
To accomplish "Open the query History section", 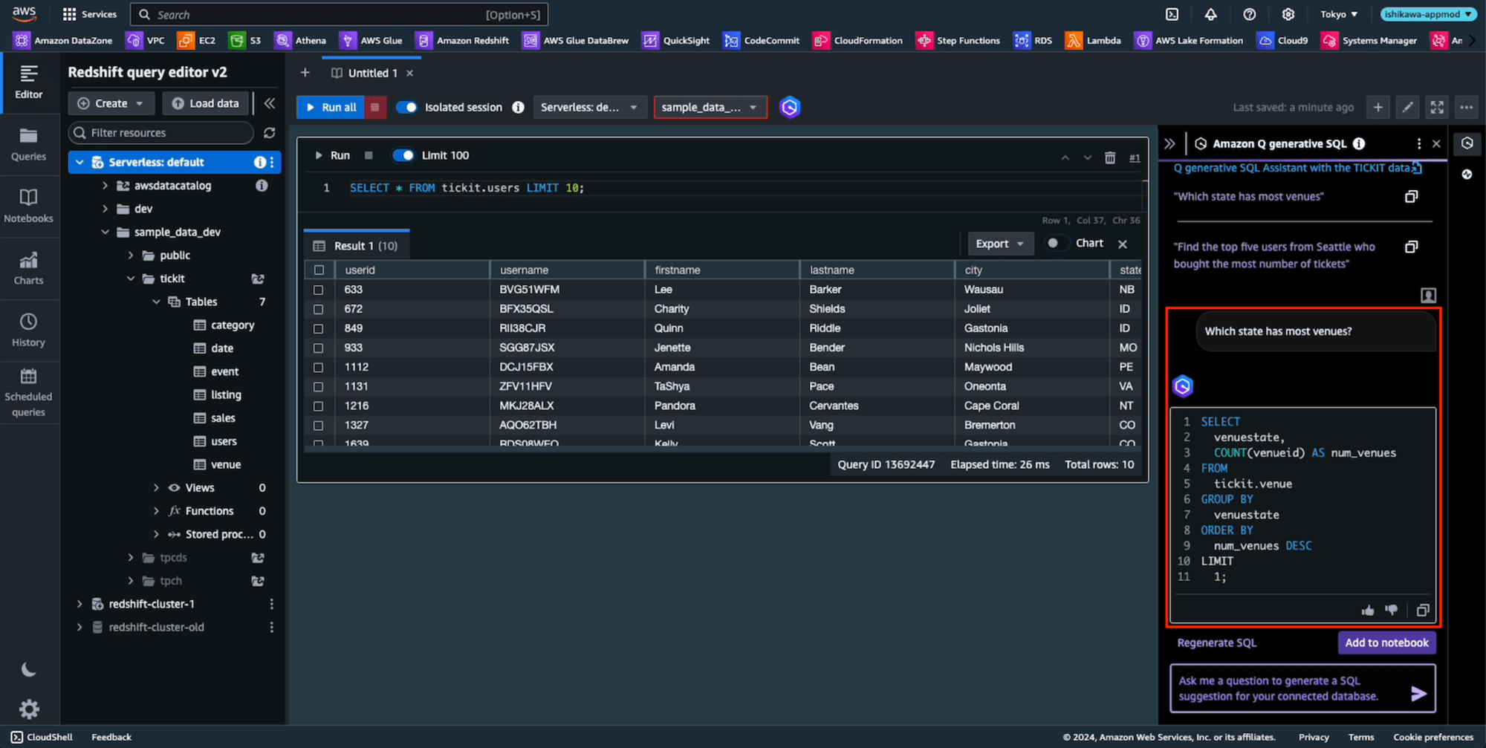I will tap(29, 331).
